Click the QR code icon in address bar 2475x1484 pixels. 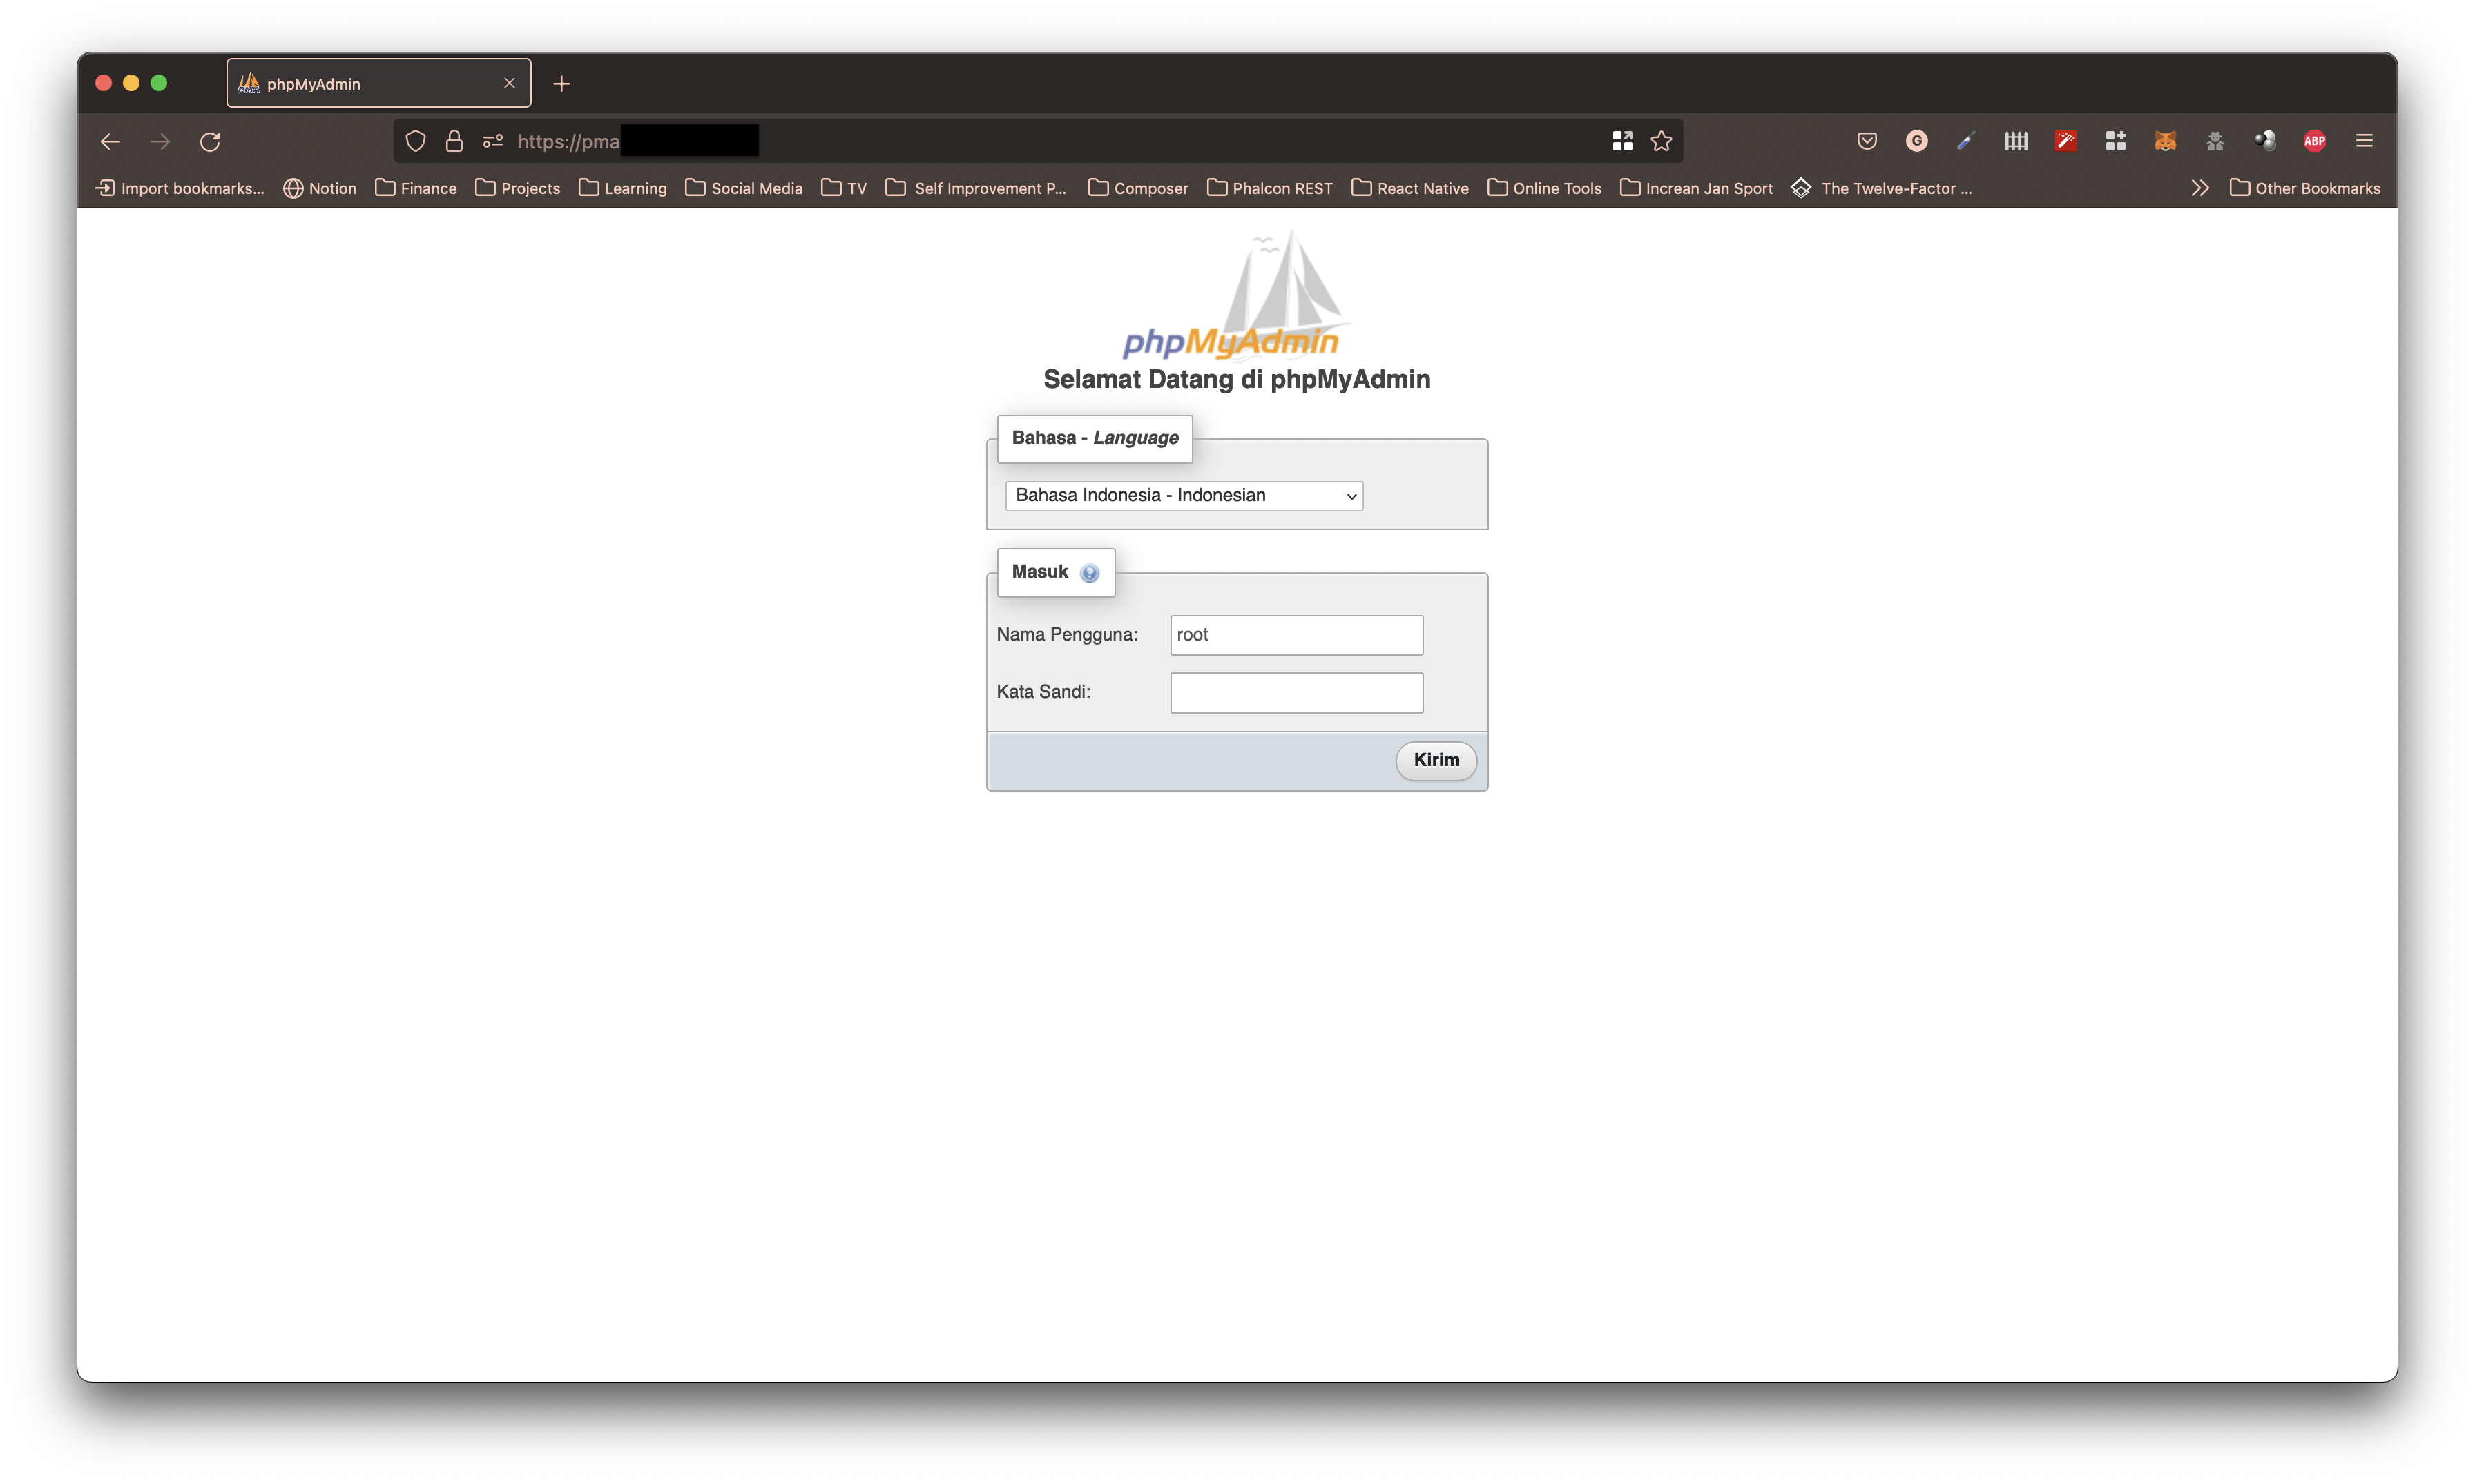1623,141
